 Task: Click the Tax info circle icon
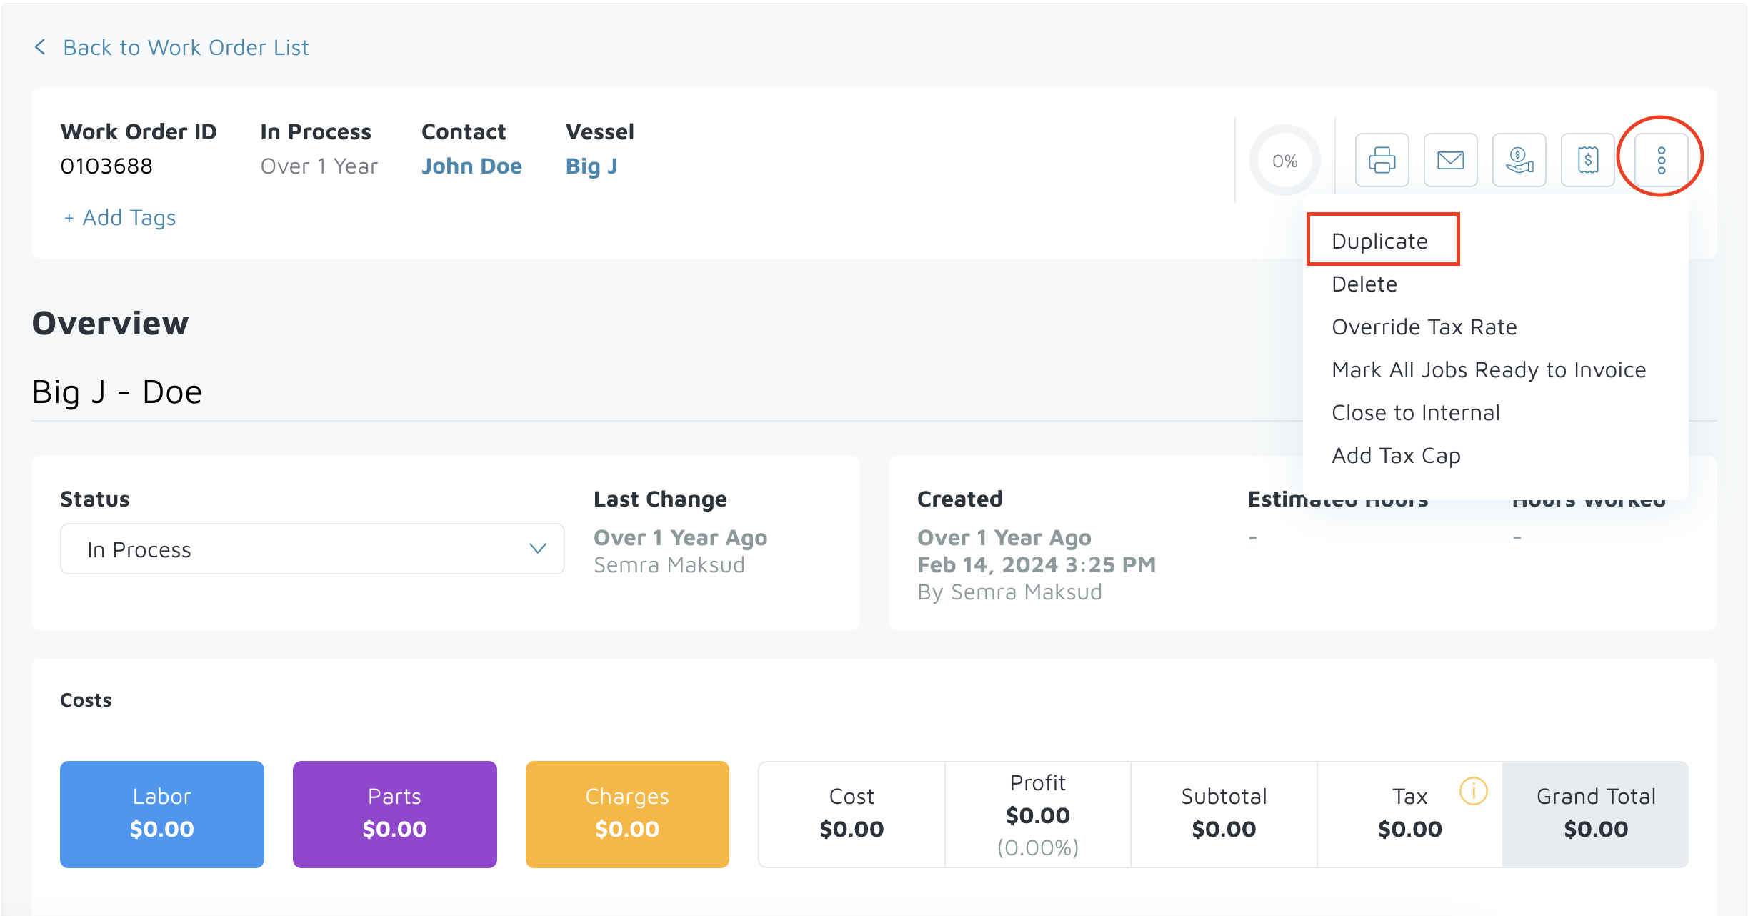click(x=1473, y=791)
